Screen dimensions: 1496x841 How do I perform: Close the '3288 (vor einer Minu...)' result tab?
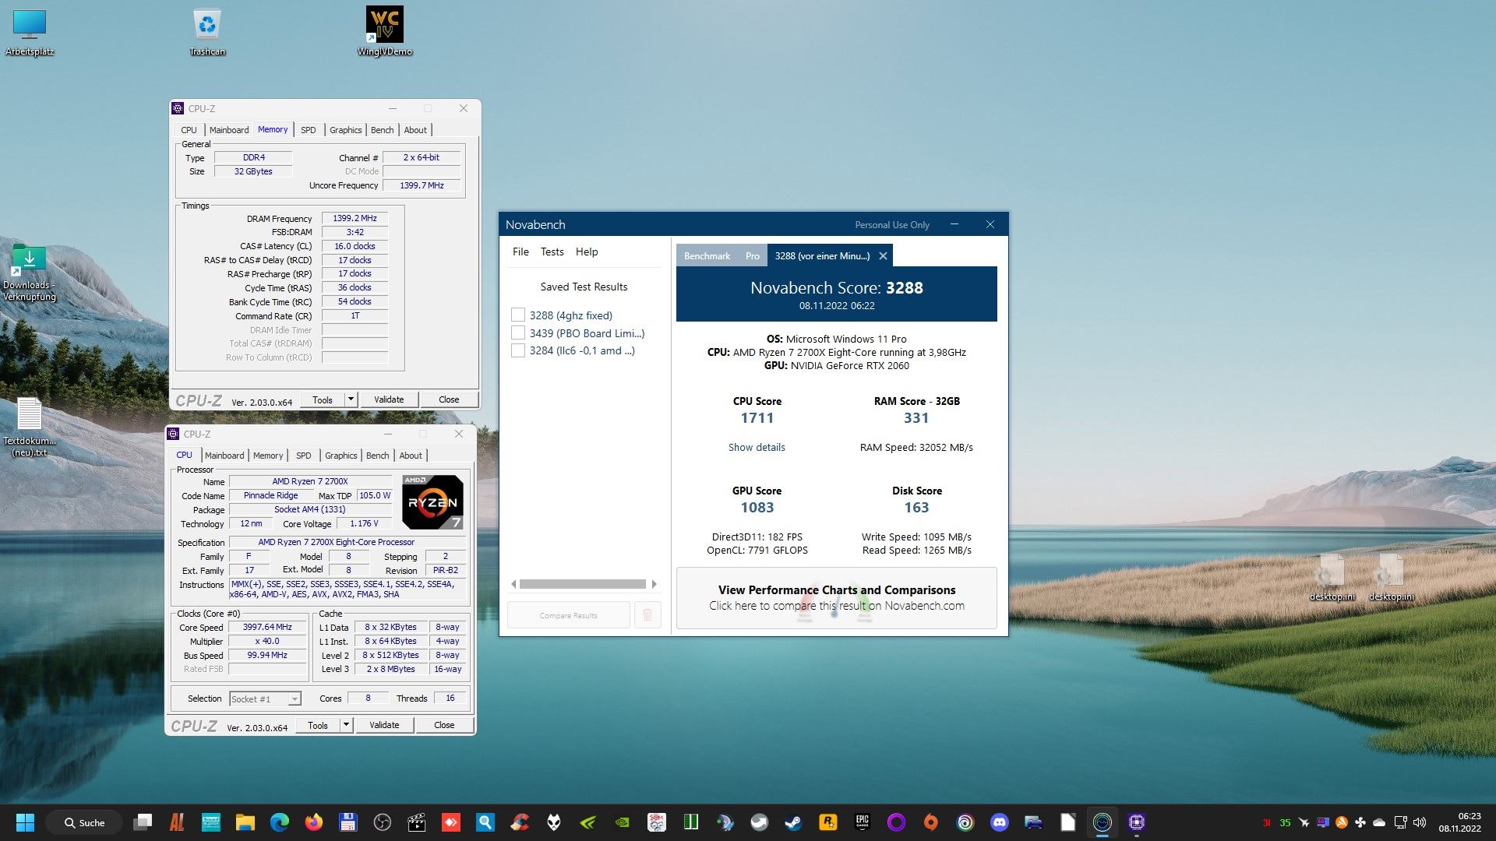[883, 255]
